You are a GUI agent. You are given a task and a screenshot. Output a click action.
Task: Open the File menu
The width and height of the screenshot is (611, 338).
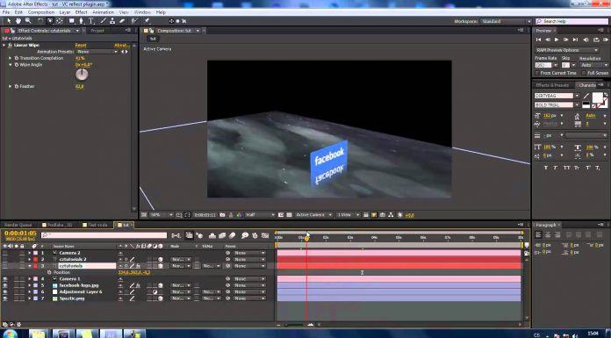tap(6, 12)
